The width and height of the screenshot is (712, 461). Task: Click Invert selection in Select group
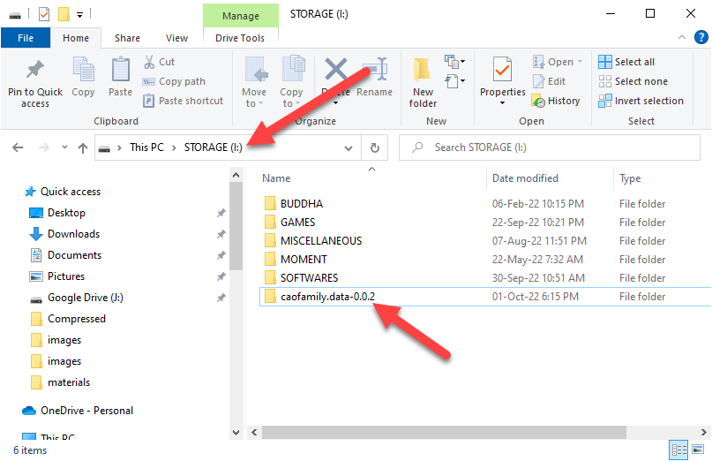[641, 101]
